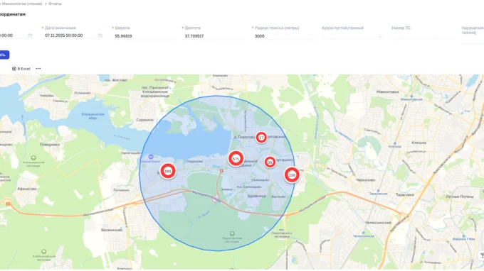Focus the Номер ТС input field
Image resolution: width=484 pixels, height=271 pixels.
(423, 36)
